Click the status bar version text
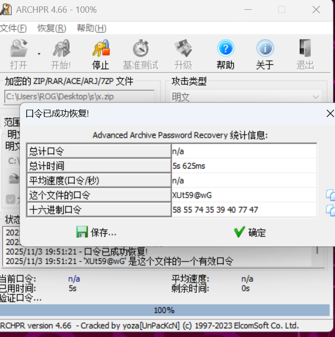Viewport: 335px width, 337px height. (149, 326)
